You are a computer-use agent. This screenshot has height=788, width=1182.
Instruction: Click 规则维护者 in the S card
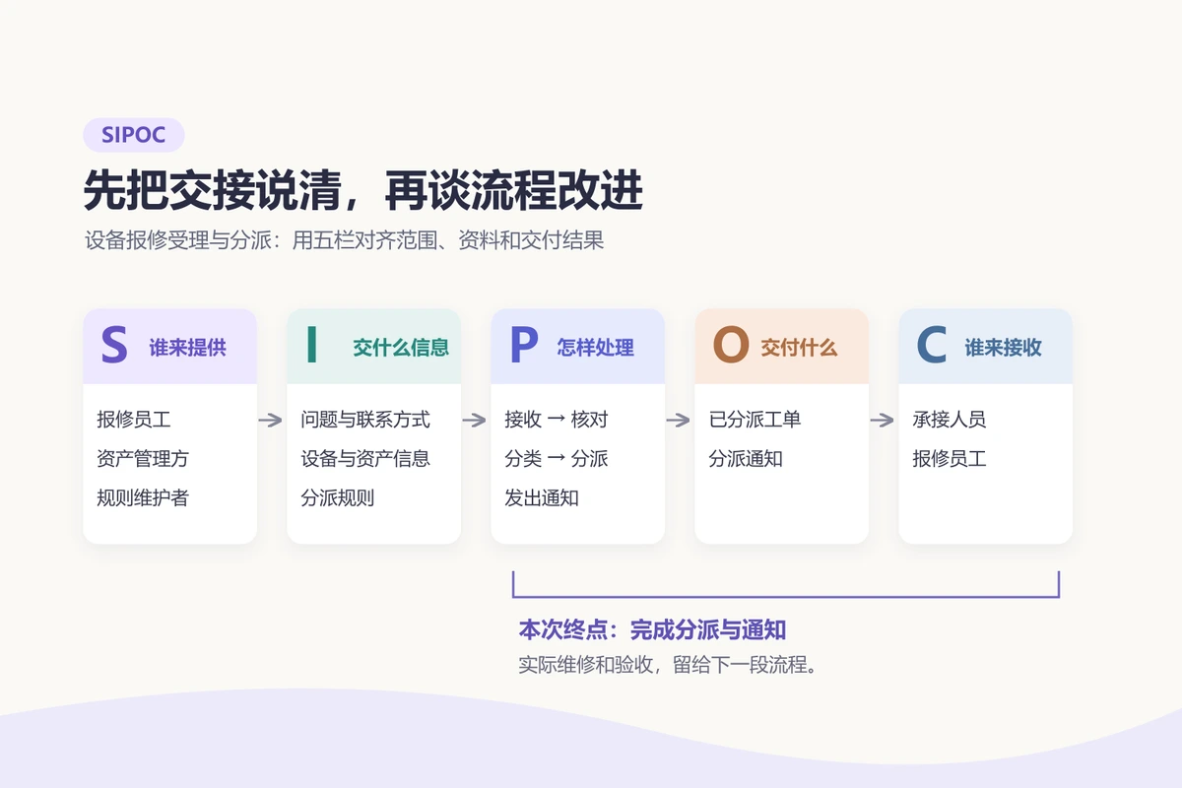(x=143, y=498)
